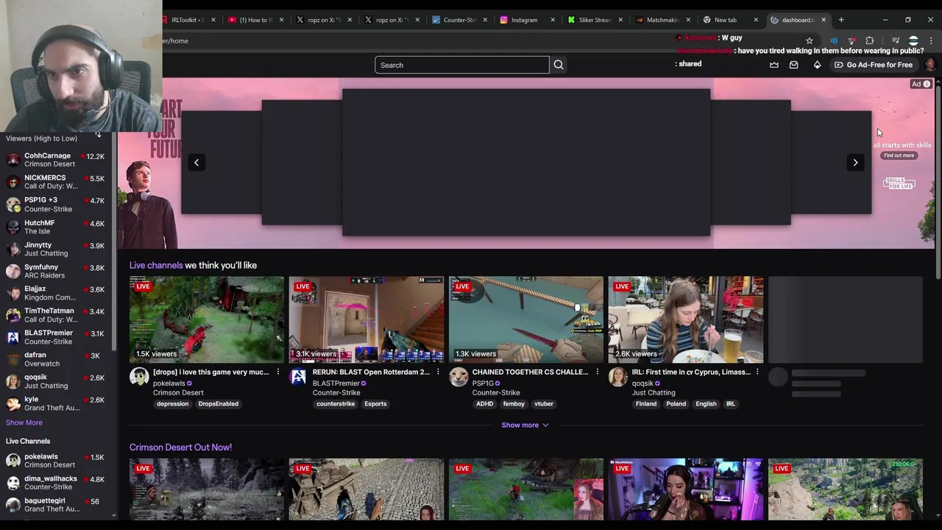Open the qoqsik Cyprus IRL stream thumbnail

click(686, 320)
